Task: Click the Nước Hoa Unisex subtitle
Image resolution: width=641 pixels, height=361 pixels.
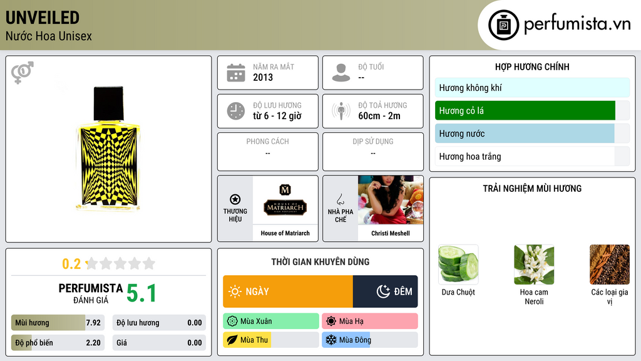Action: tap(49, 36)
